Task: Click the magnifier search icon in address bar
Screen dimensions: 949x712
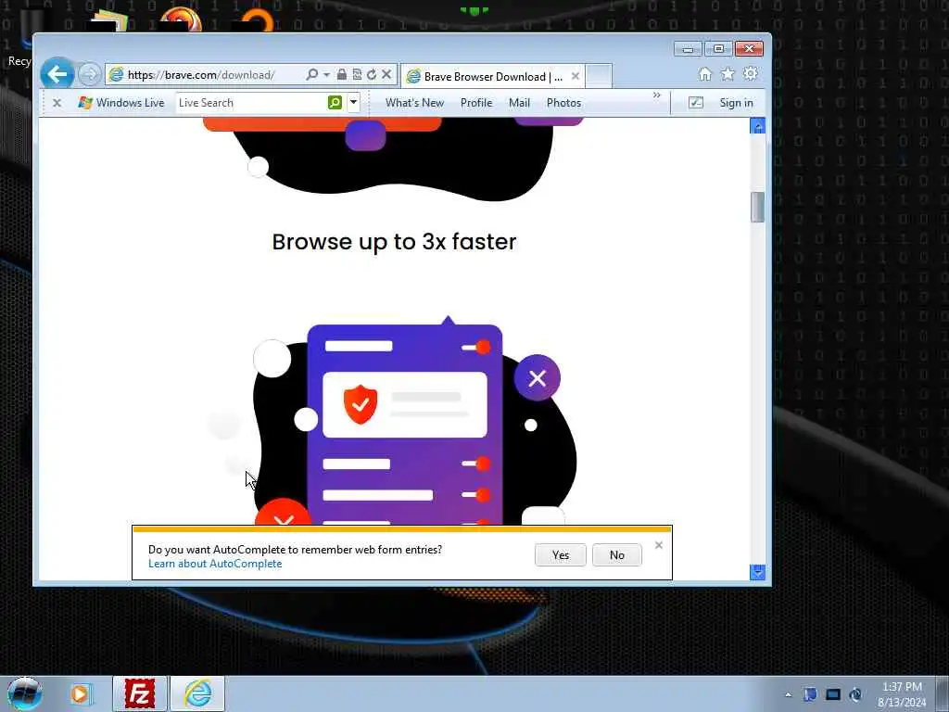Action: pos(311,74)
